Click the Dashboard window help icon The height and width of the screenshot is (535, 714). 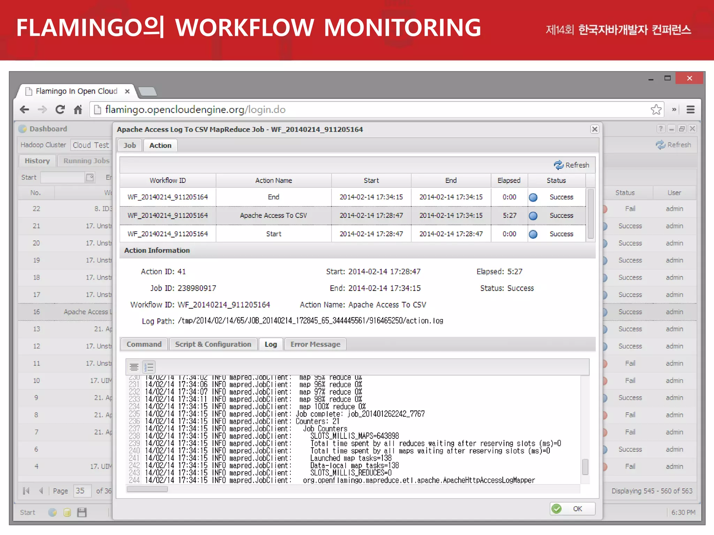coord(661,129)
